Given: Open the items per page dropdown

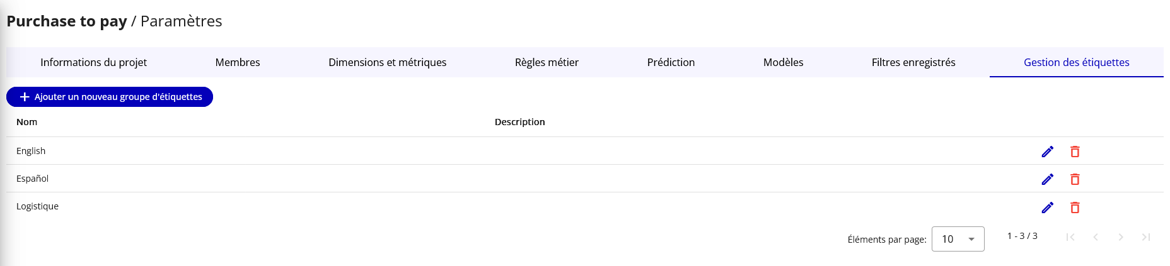Looking at the screenshot, I should tap(958, 239).
